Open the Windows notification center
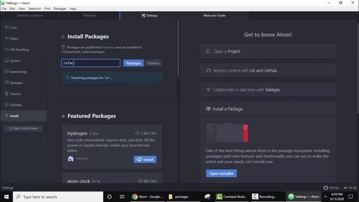The width and height of the screenshot is (359, 202). click(351, 197)
